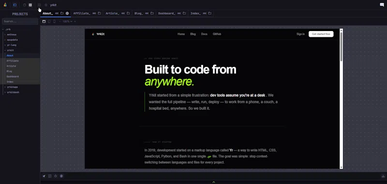Click the project search input field

[x=20, y=21]
